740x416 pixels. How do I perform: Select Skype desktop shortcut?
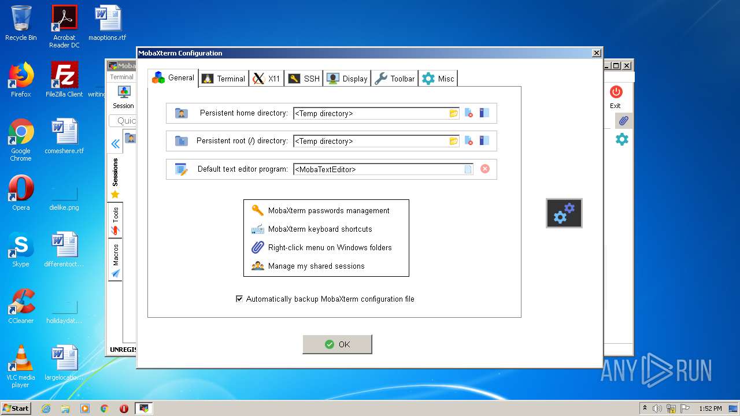[21, 250]
